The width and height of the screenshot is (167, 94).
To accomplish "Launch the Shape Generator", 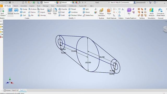I will [x=102, y=12].
